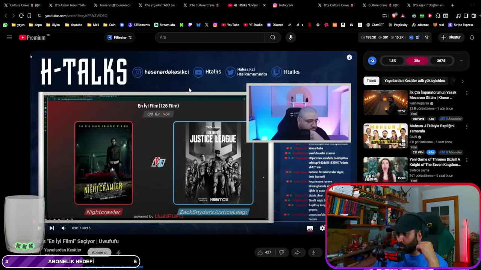This screenshot has width=481, height=270.
Task: Click the Oluştur create button
Action: tap(451, 37)
